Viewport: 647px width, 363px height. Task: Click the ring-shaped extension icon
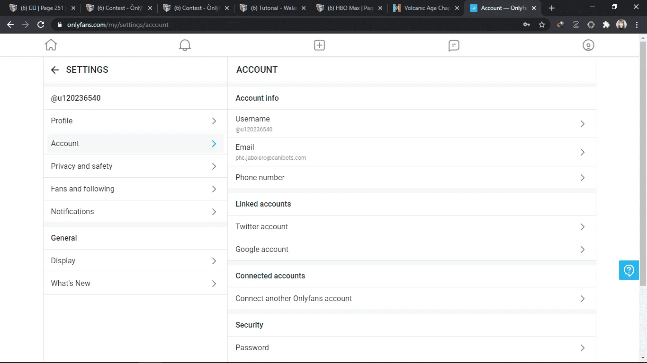[591, 25]
